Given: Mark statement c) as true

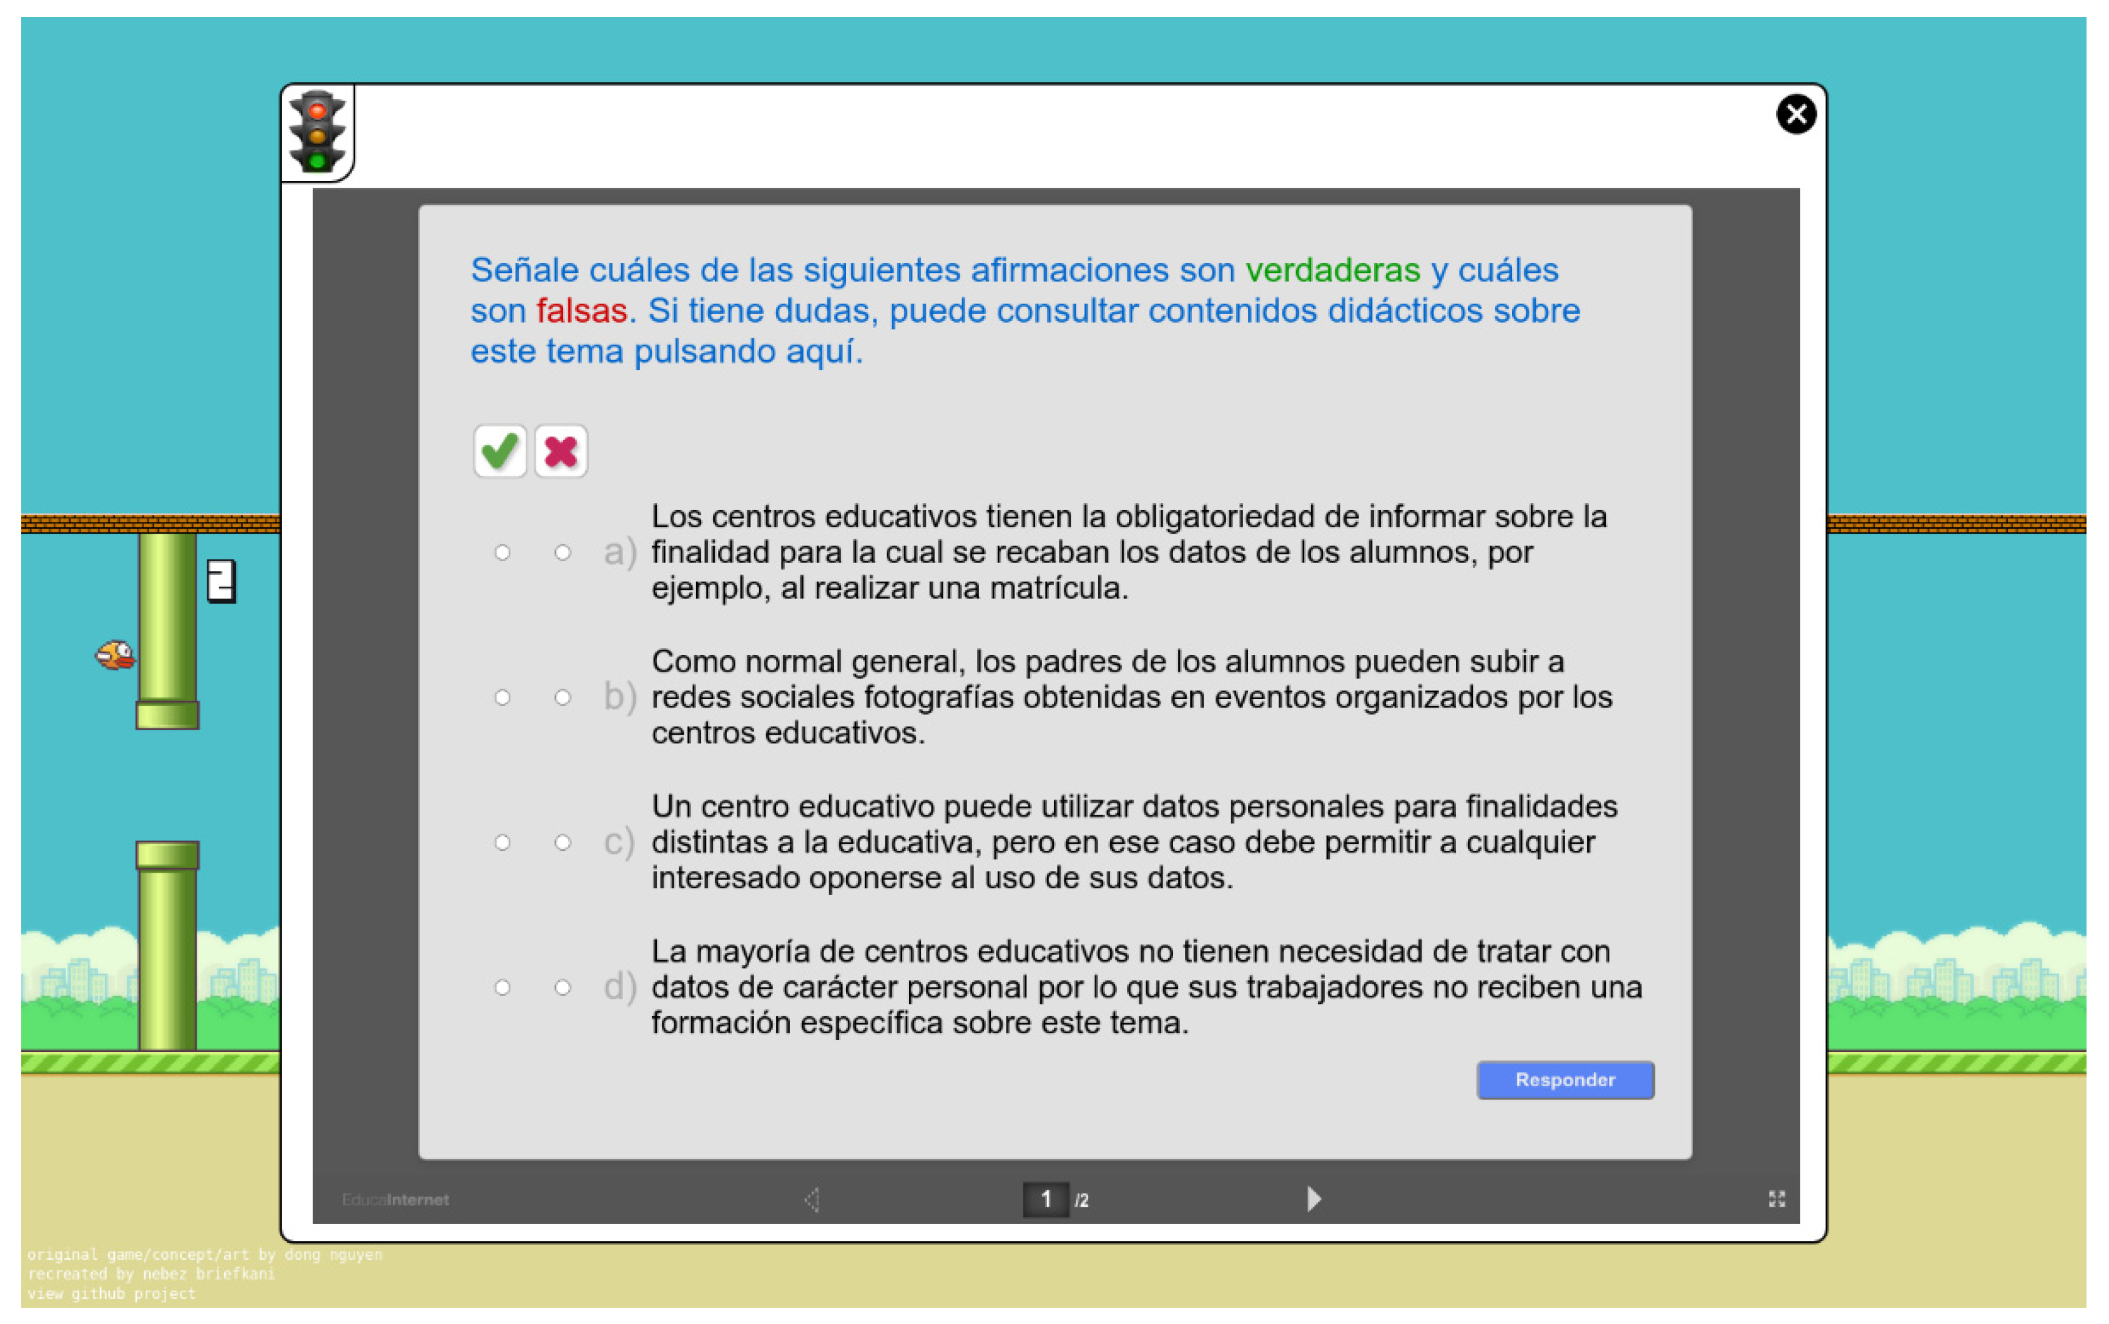Looking at the screenshot, I should (502, 842).
